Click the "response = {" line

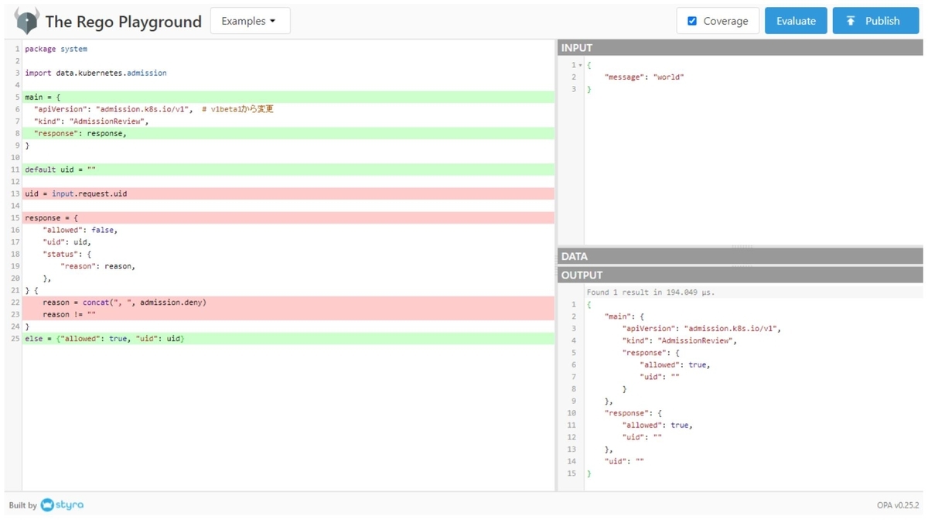288,218
